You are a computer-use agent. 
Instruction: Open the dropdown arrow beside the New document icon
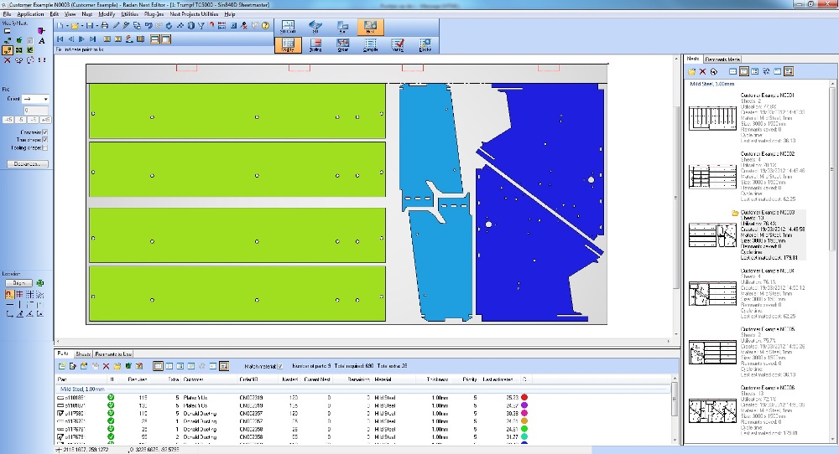point(68,26)
